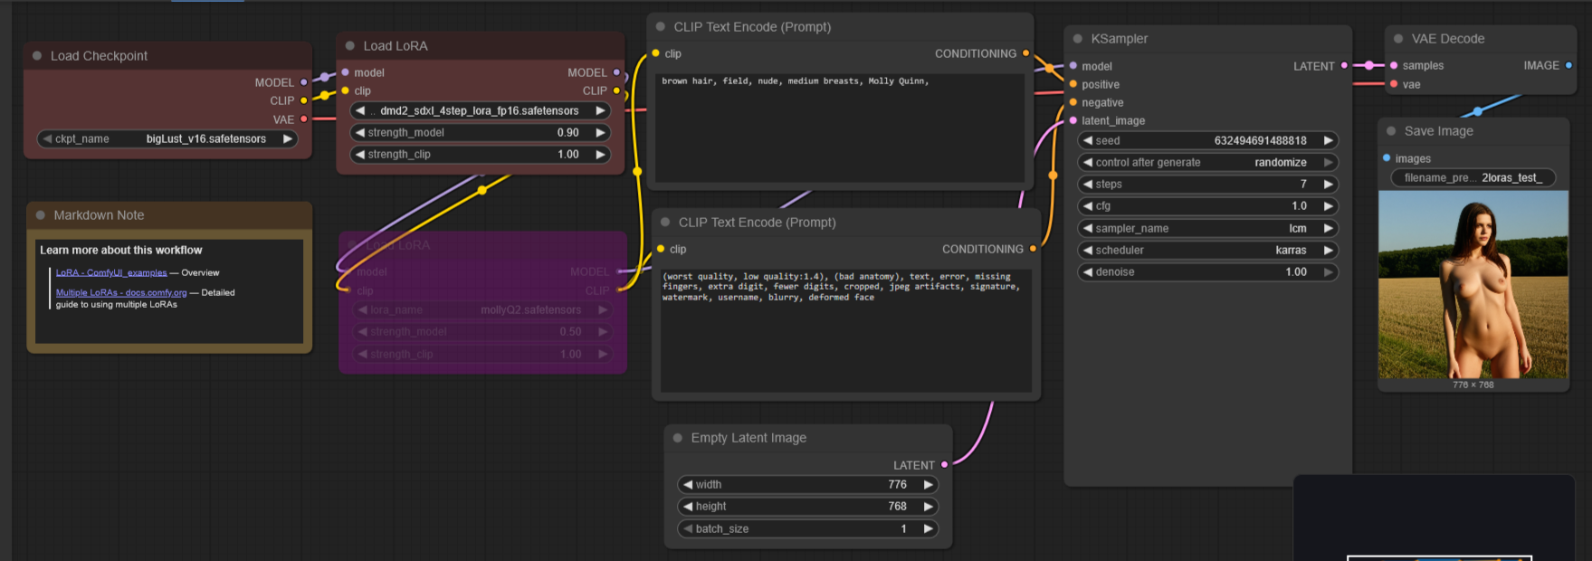Open the mollyQ2.safetensors lora_name selector
Viewport: 1592px width, 561px height.
coord(482,309)
